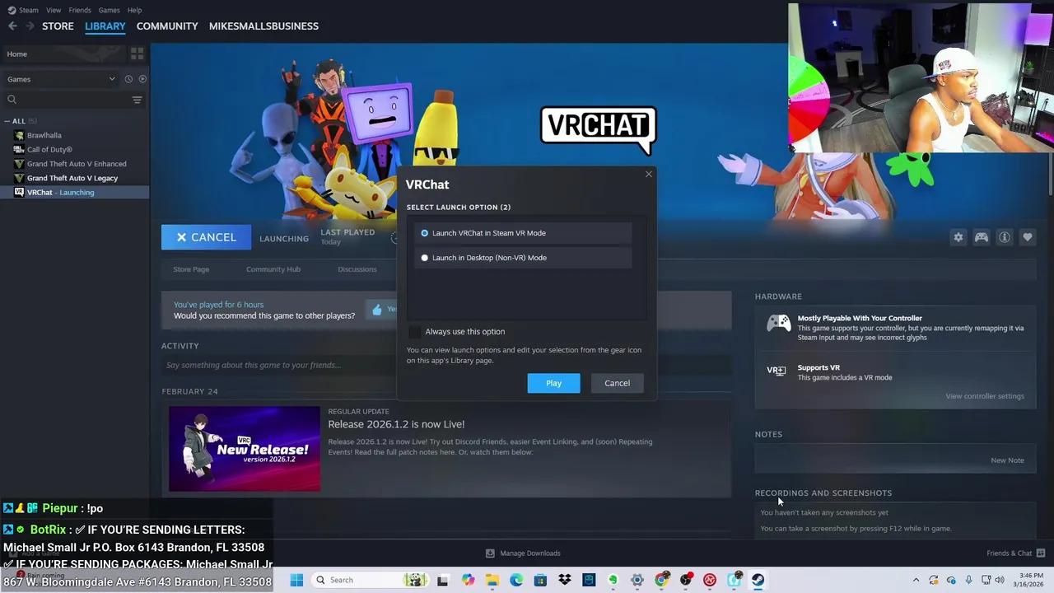1054x593 pixels.
Task: Open the Games menu in menu bar
Action: [x=109, y=10]
